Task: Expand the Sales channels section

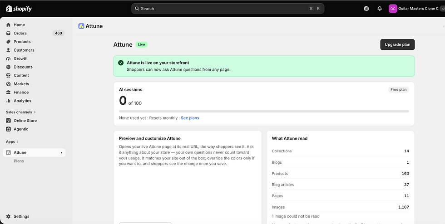Action: [21, 112]
